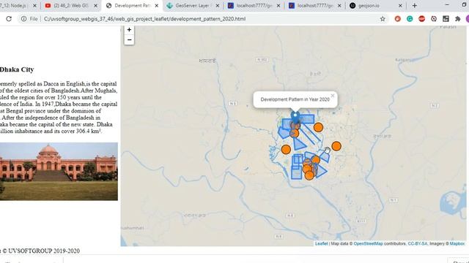Bookmark this page with the star icon
The width and height of the screenshot is (469, 263).
(x=383, y=19)
